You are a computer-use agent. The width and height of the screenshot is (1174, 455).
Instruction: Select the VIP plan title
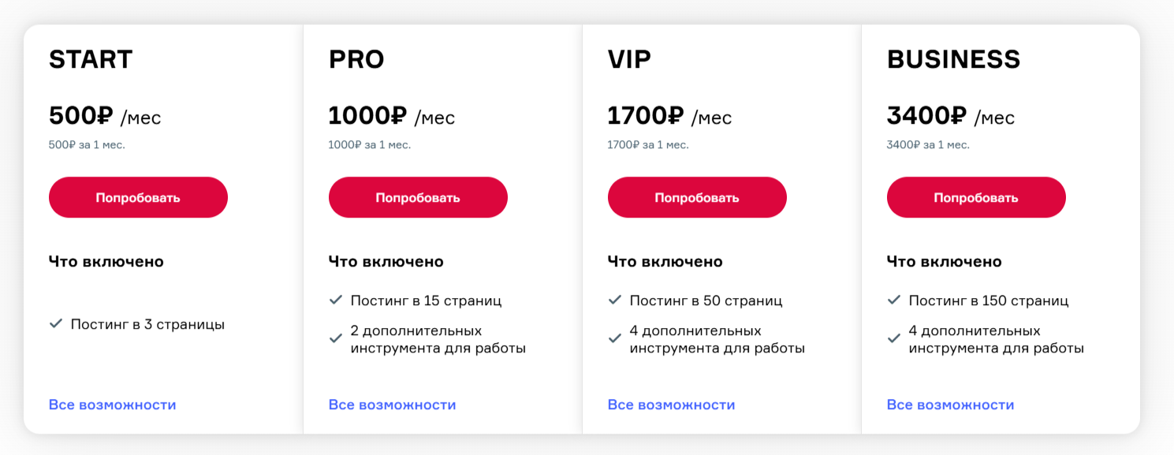pos(629,60)
